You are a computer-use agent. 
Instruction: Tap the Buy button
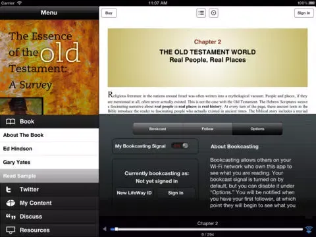(x=109, y=13)
